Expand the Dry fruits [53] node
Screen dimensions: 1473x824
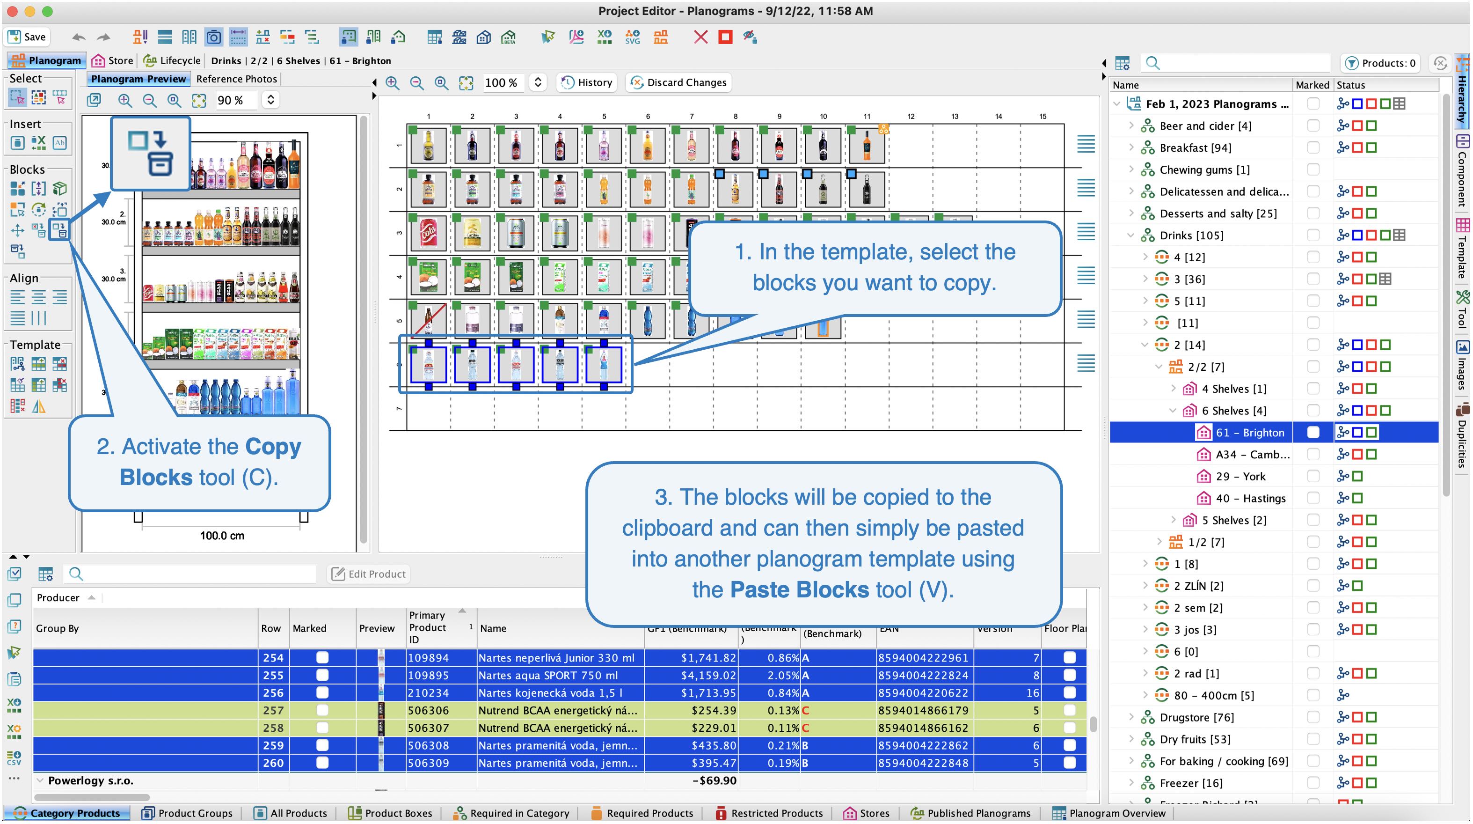point(1131,739)
